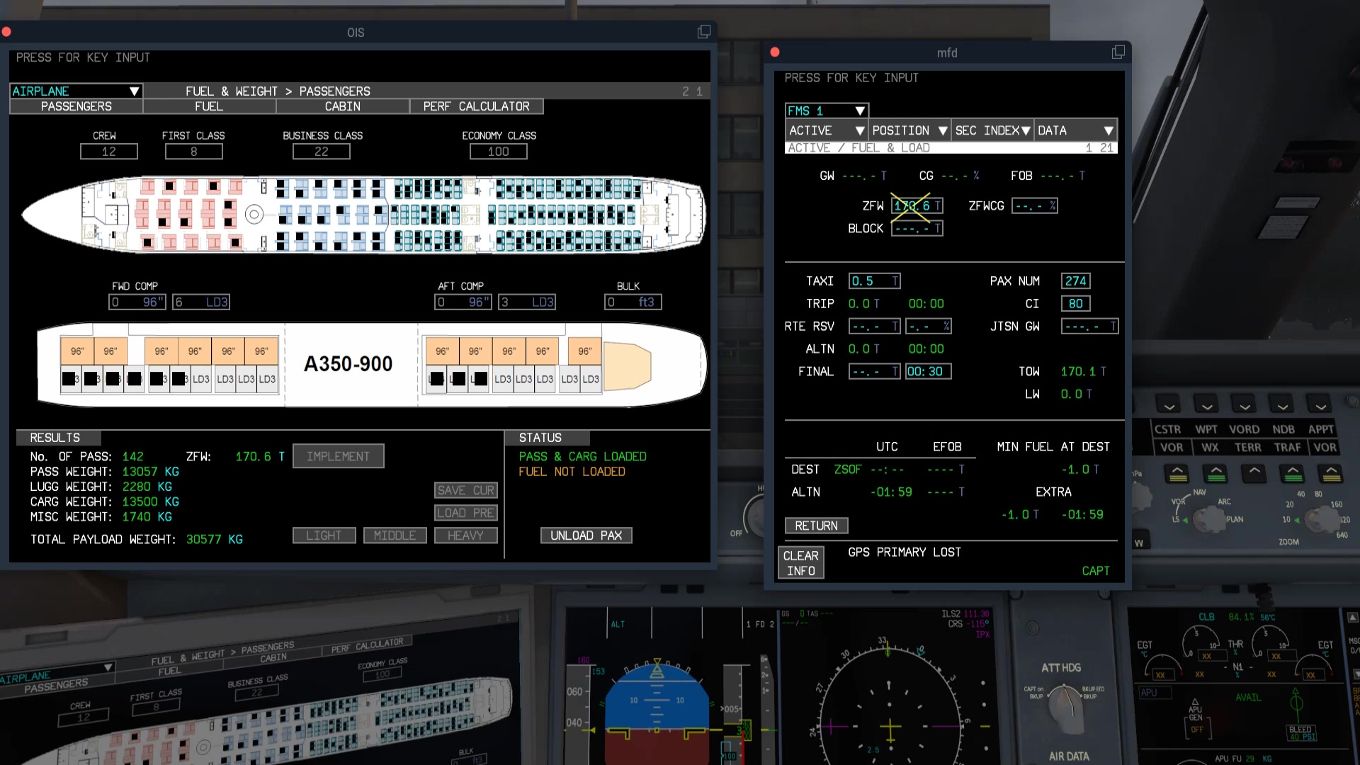
Task: Switch to the CABIN tab
Action: (342, 106)
